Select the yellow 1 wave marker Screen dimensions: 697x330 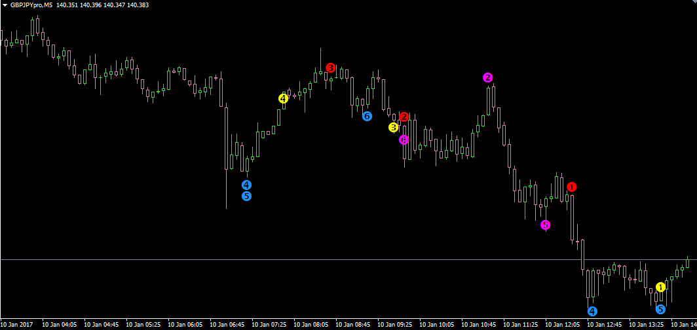[660, 287]
